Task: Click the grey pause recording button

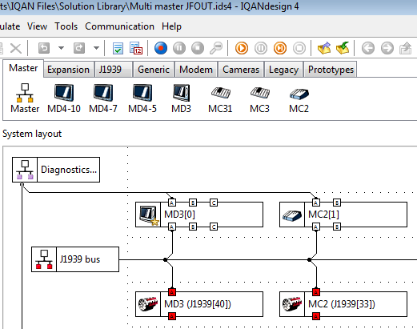Action: pyautogui.click(x=179, y=48)
